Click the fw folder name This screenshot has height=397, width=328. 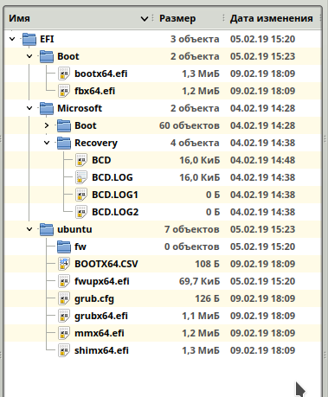pyautogui.click(x=80, y=247)
